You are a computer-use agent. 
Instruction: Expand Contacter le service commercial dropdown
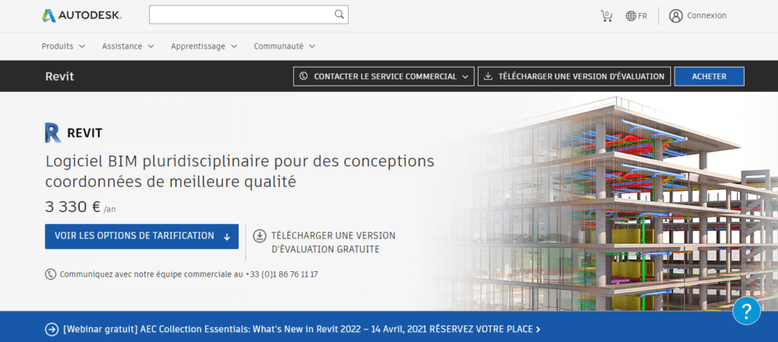pyautogui.click(x=384, y=77)
